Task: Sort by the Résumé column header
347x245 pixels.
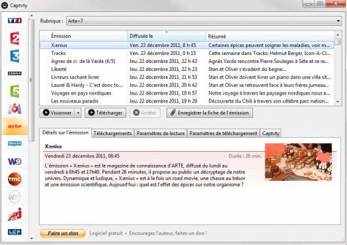Action: click(270, 36)
